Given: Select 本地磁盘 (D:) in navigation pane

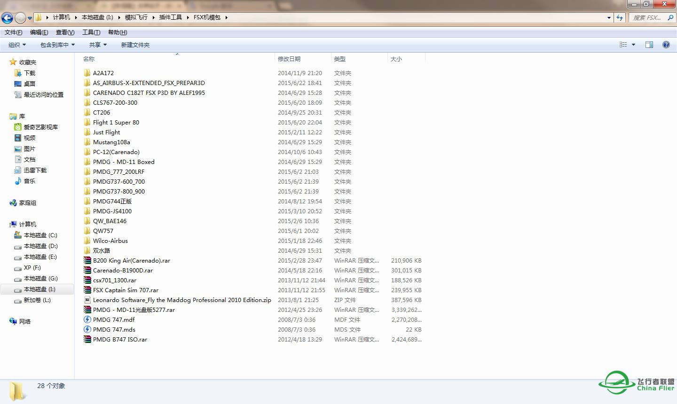Looking at the screenshot, I should 41,246.
